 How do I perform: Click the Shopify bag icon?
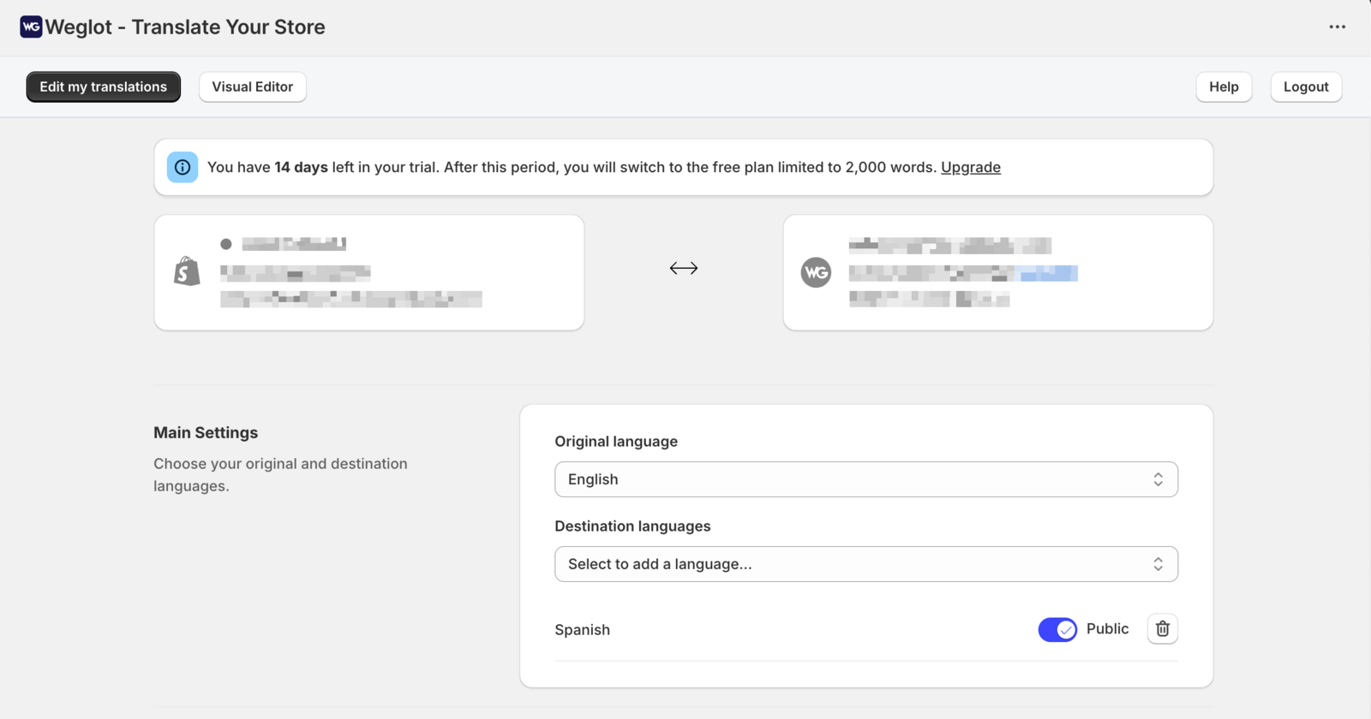pyautogui.click(x=187, y=271)
